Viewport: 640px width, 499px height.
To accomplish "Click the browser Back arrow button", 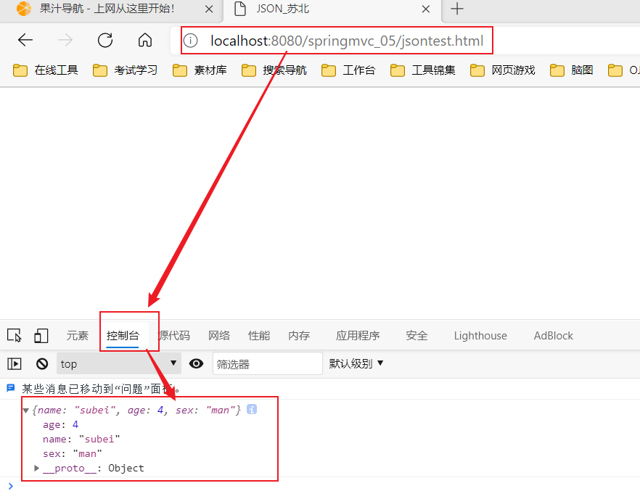I will (25, 41).
